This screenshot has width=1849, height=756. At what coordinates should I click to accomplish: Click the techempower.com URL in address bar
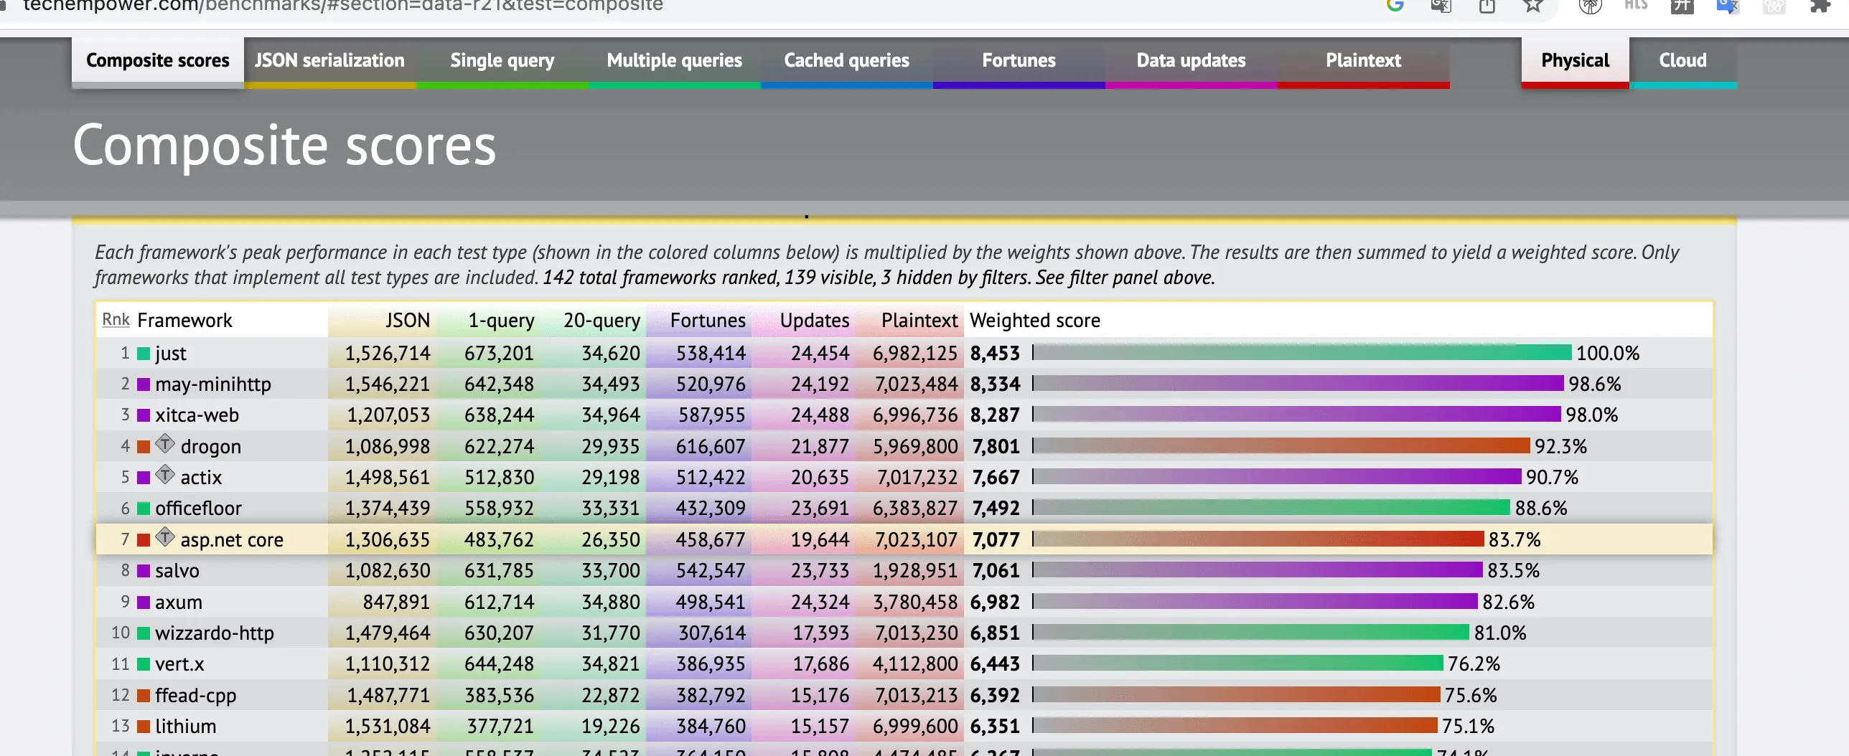tap(343, 6)
